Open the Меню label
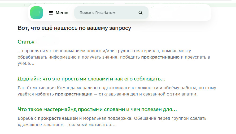This screenshot has height=134, width=236. [x=62, y=13]
